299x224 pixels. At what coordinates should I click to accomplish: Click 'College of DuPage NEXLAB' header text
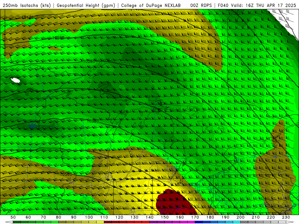coord(151,6)
